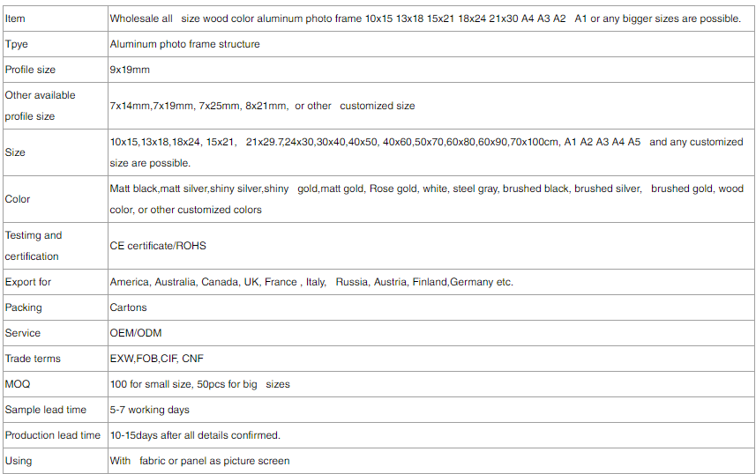Click the "9x19mm" profile size value
Screen dimensions: 756x474
pyautogui.click(x=130, y=69)
